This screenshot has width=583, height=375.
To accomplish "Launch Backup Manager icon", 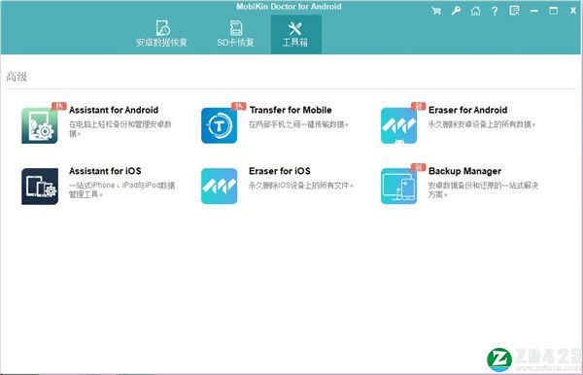I will click(x=399, y=187).
